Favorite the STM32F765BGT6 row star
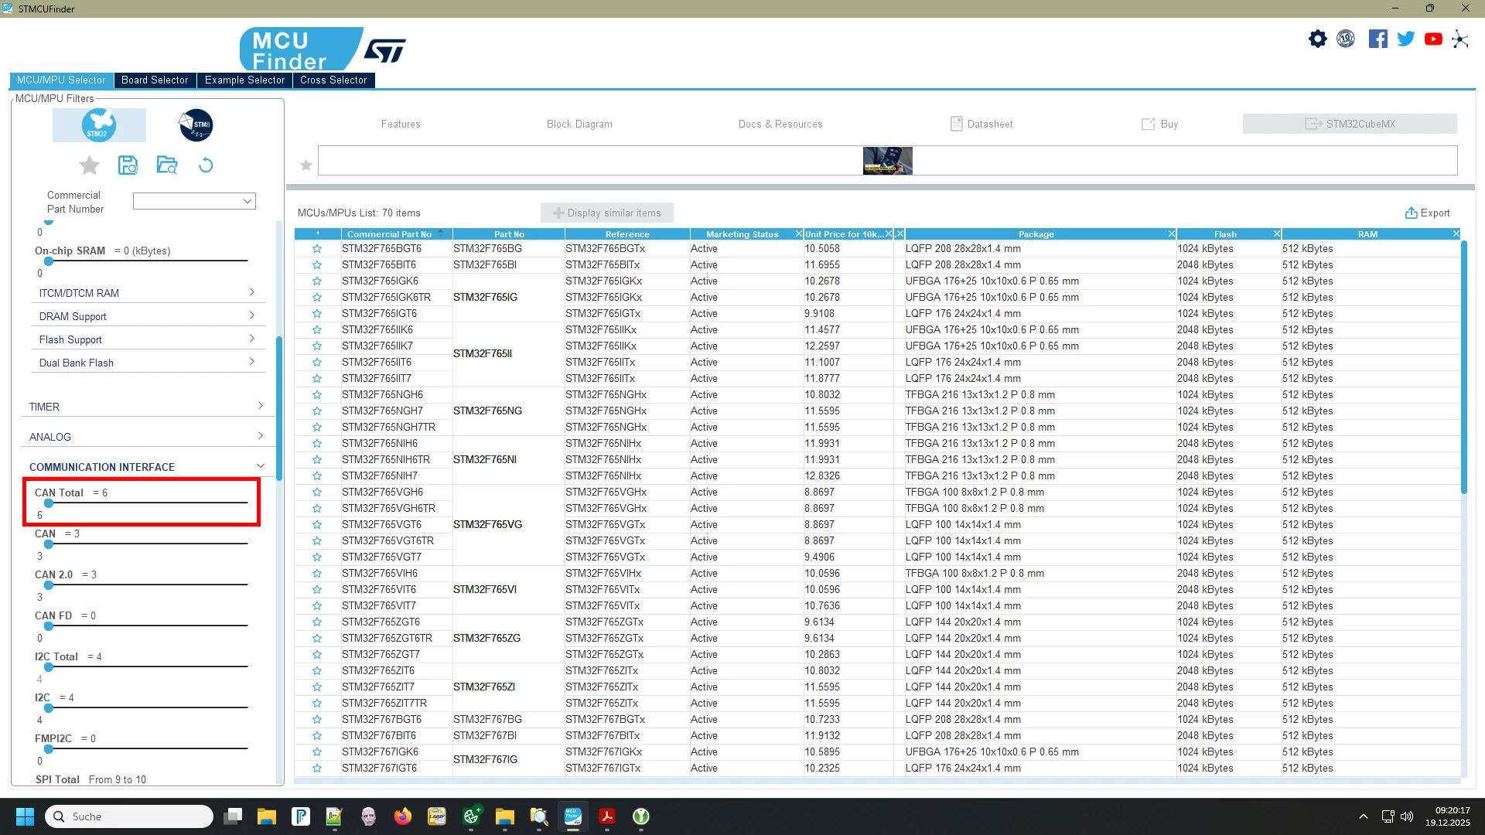Screen dimensions: 1485x835 pos(317,249)
